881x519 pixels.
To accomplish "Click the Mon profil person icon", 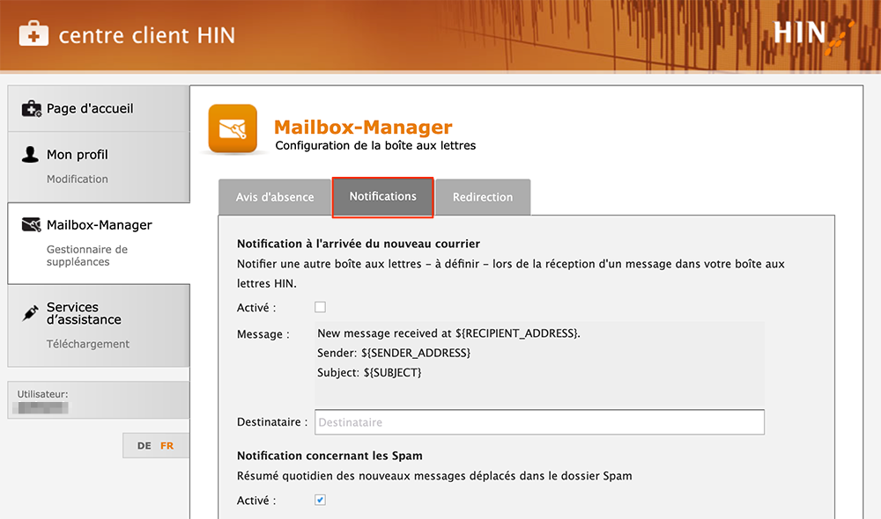I will point(30,154).
